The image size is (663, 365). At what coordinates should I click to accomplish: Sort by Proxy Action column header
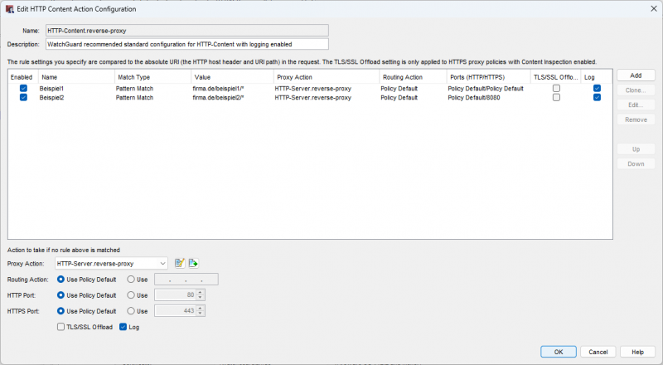coord(327,77)
